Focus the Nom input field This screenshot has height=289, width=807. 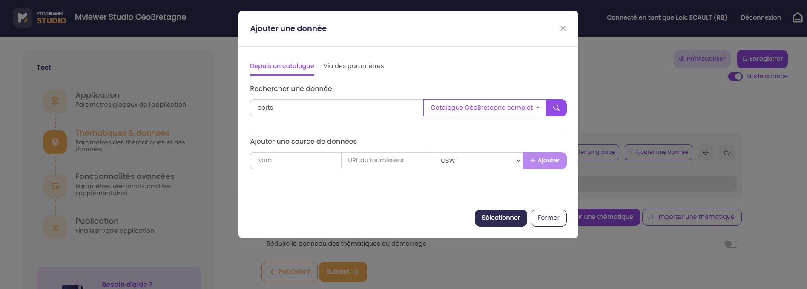(296, 161)
